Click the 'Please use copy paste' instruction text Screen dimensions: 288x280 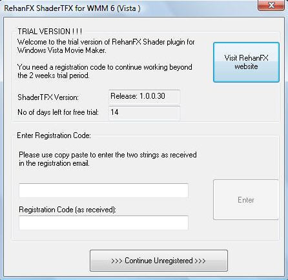[x=108, y=159]
